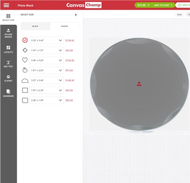The height and width of the screenshot is (183, 190).
Task: Close the Select Size panel
Action: click(76, 15)
